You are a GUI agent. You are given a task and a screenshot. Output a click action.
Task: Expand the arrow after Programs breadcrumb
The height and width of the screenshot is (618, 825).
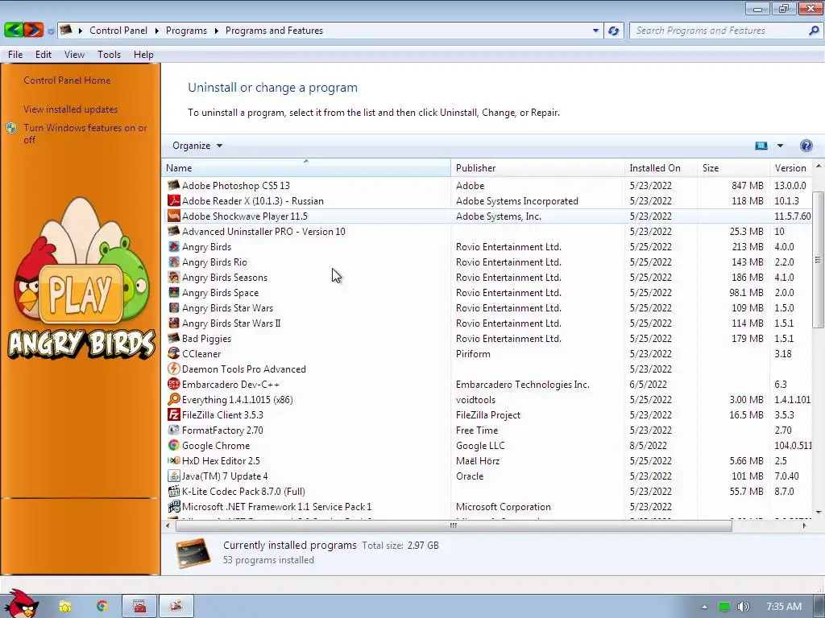click(x=216, y=31)
